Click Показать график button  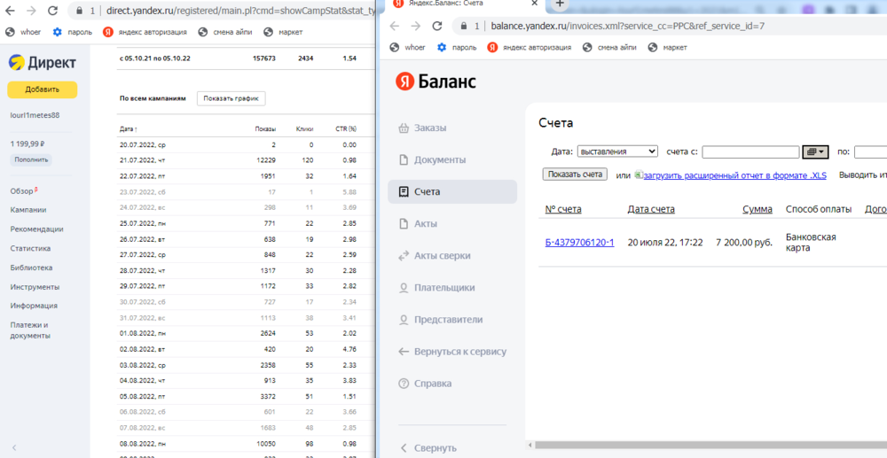click(x=231, y=98)
